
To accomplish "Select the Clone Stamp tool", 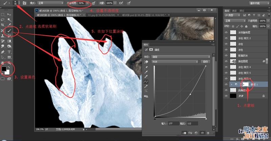I will click(x=3, y=36).
